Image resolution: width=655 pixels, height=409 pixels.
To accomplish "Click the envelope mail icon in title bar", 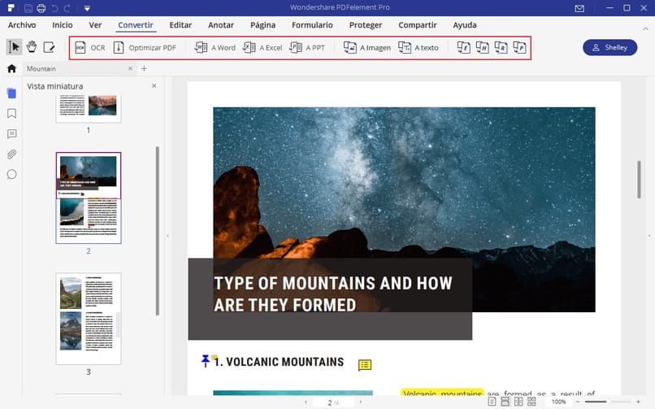I will pos(579,8).
